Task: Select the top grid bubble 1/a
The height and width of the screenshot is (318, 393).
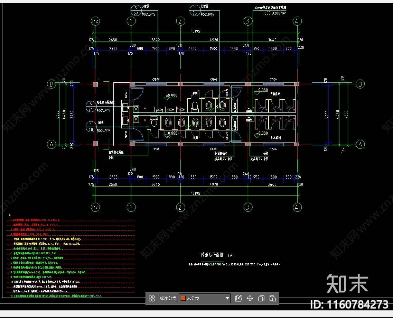Action: (95, 21)
